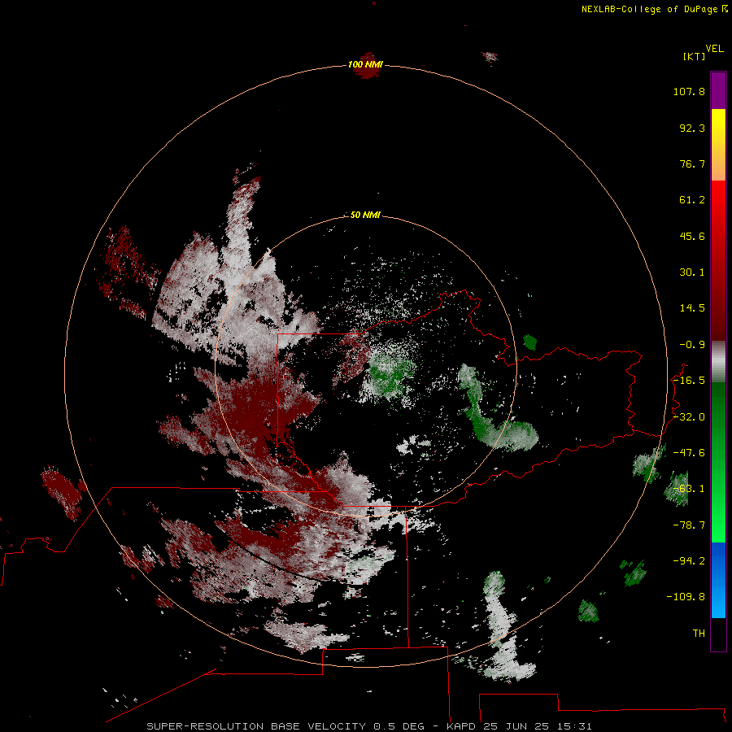The height and width of the screenshot is (732, 732).
Task: Click the 107.8 scale value
Action: coord(689,91)
